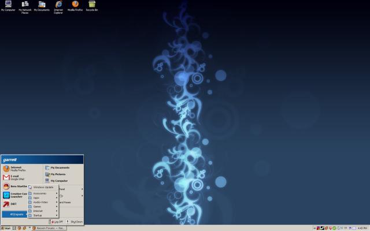Click the taskbar clock
The image size is (370, 231).
362,228
